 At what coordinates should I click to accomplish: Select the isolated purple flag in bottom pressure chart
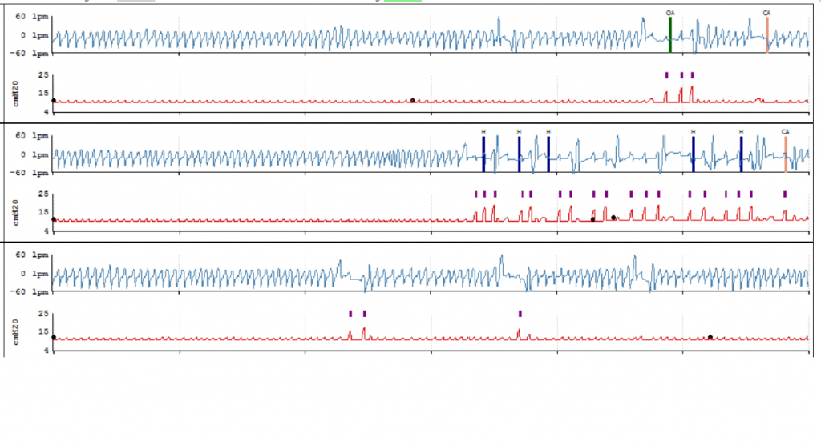click(x=520, y=313)
